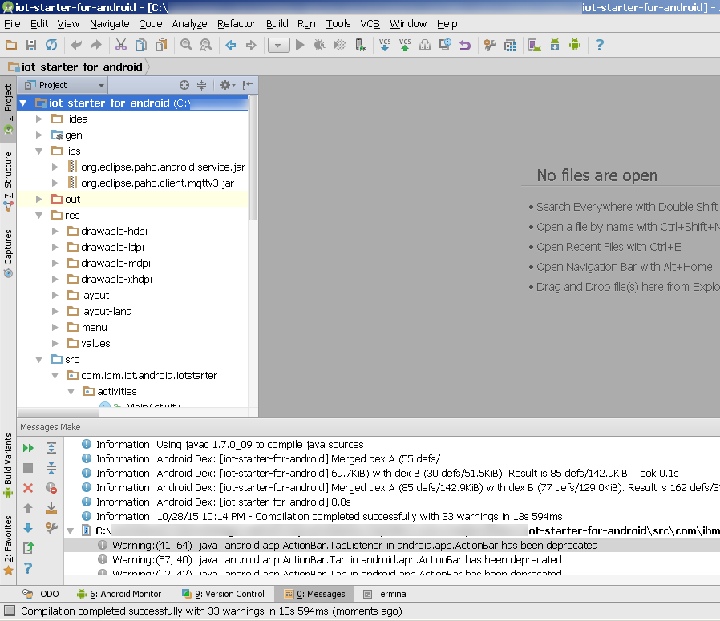The width and height of the screenshot is (720, 621).
Task: Select the layout-land folder
Action: tap(107, 311)
